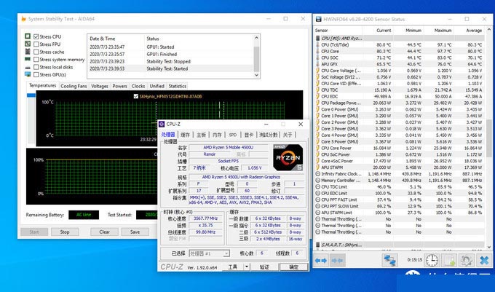The width and height of the screenshot is (495, 292).
Task: Click the HWiNFO vertical scrollbar thumb
Action: 489,138
